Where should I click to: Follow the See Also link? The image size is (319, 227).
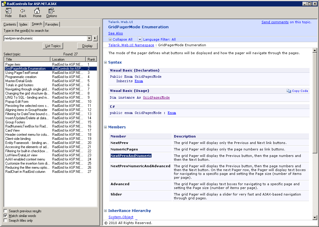coord(115,33)
